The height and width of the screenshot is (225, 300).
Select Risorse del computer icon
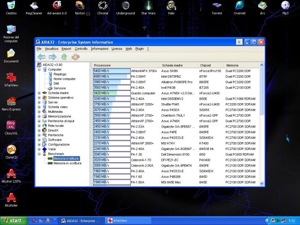11,34
